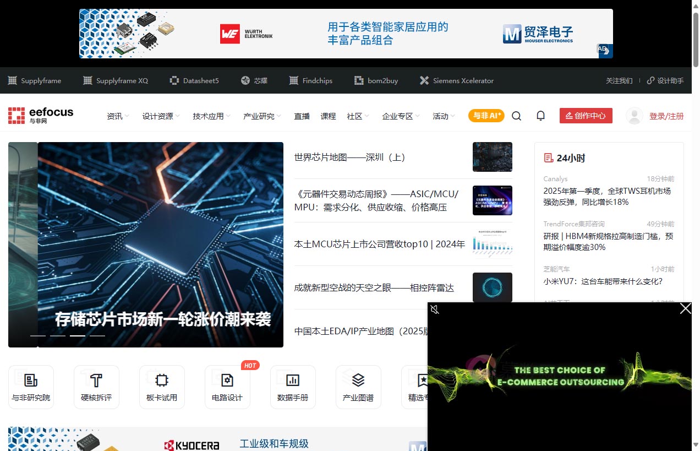Viewport: 700px width, 451px height.
Task: Expand the 企业专区 dropdown
Action: coord(397,116)
